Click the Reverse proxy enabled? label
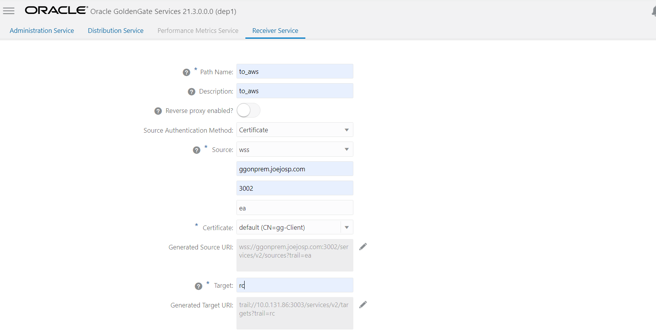This screenshot has width=656, height=333. point(199,111)
